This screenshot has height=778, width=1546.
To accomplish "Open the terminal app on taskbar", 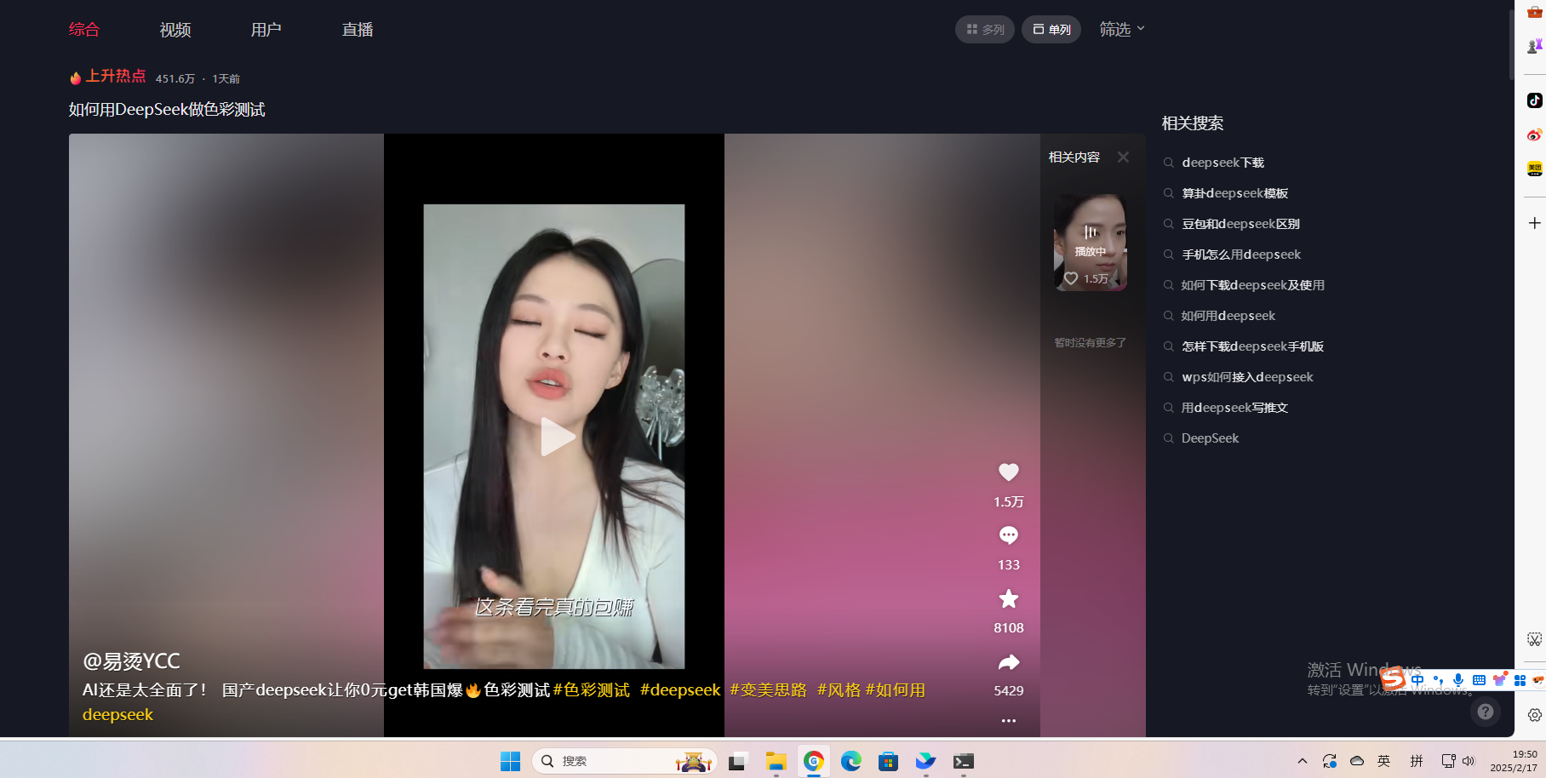I will point(963,761).
